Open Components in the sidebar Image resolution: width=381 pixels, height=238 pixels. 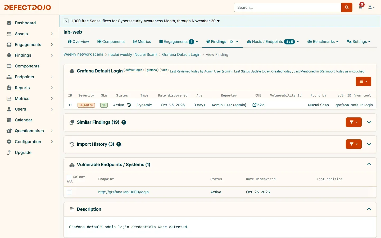(x=27, y=66)
